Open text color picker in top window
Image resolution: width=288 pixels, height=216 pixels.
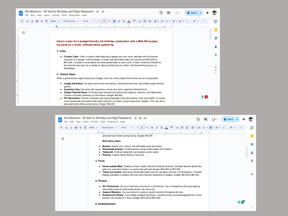[129, 21]
